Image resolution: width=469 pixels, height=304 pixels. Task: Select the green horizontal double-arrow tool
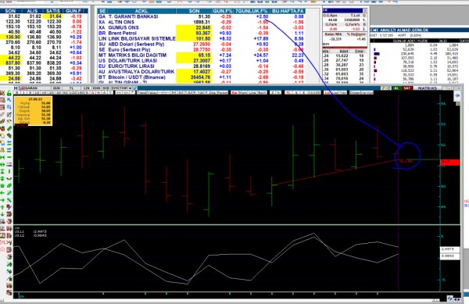[2, 164]
